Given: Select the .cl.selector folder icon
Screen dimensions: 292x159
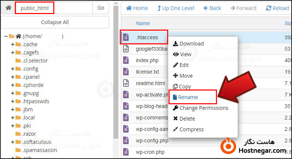Looking at the screenshot, I should point(18,61).
